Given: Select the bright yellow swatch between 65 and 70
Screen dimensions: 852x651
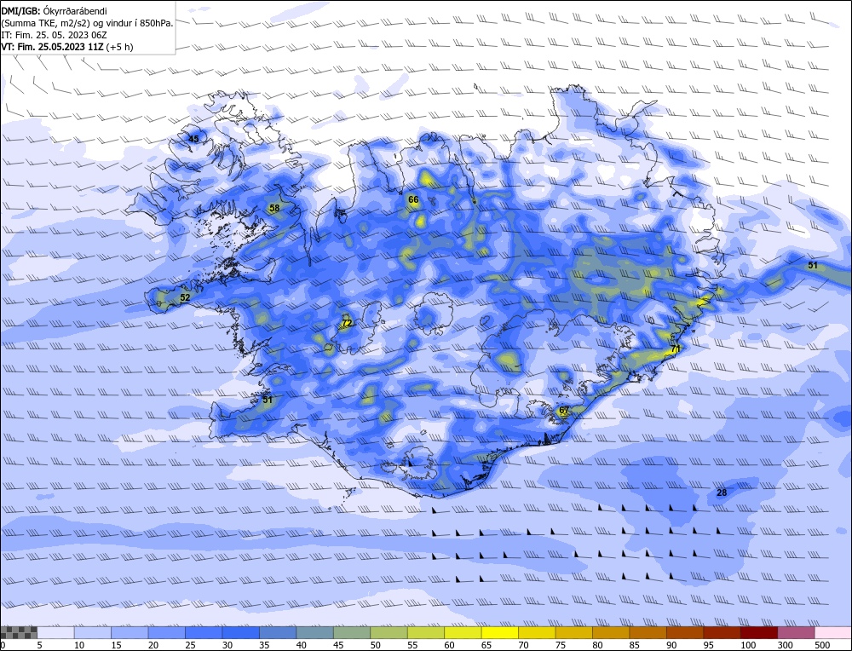Looking at the screenshot, I should [500, 632].
